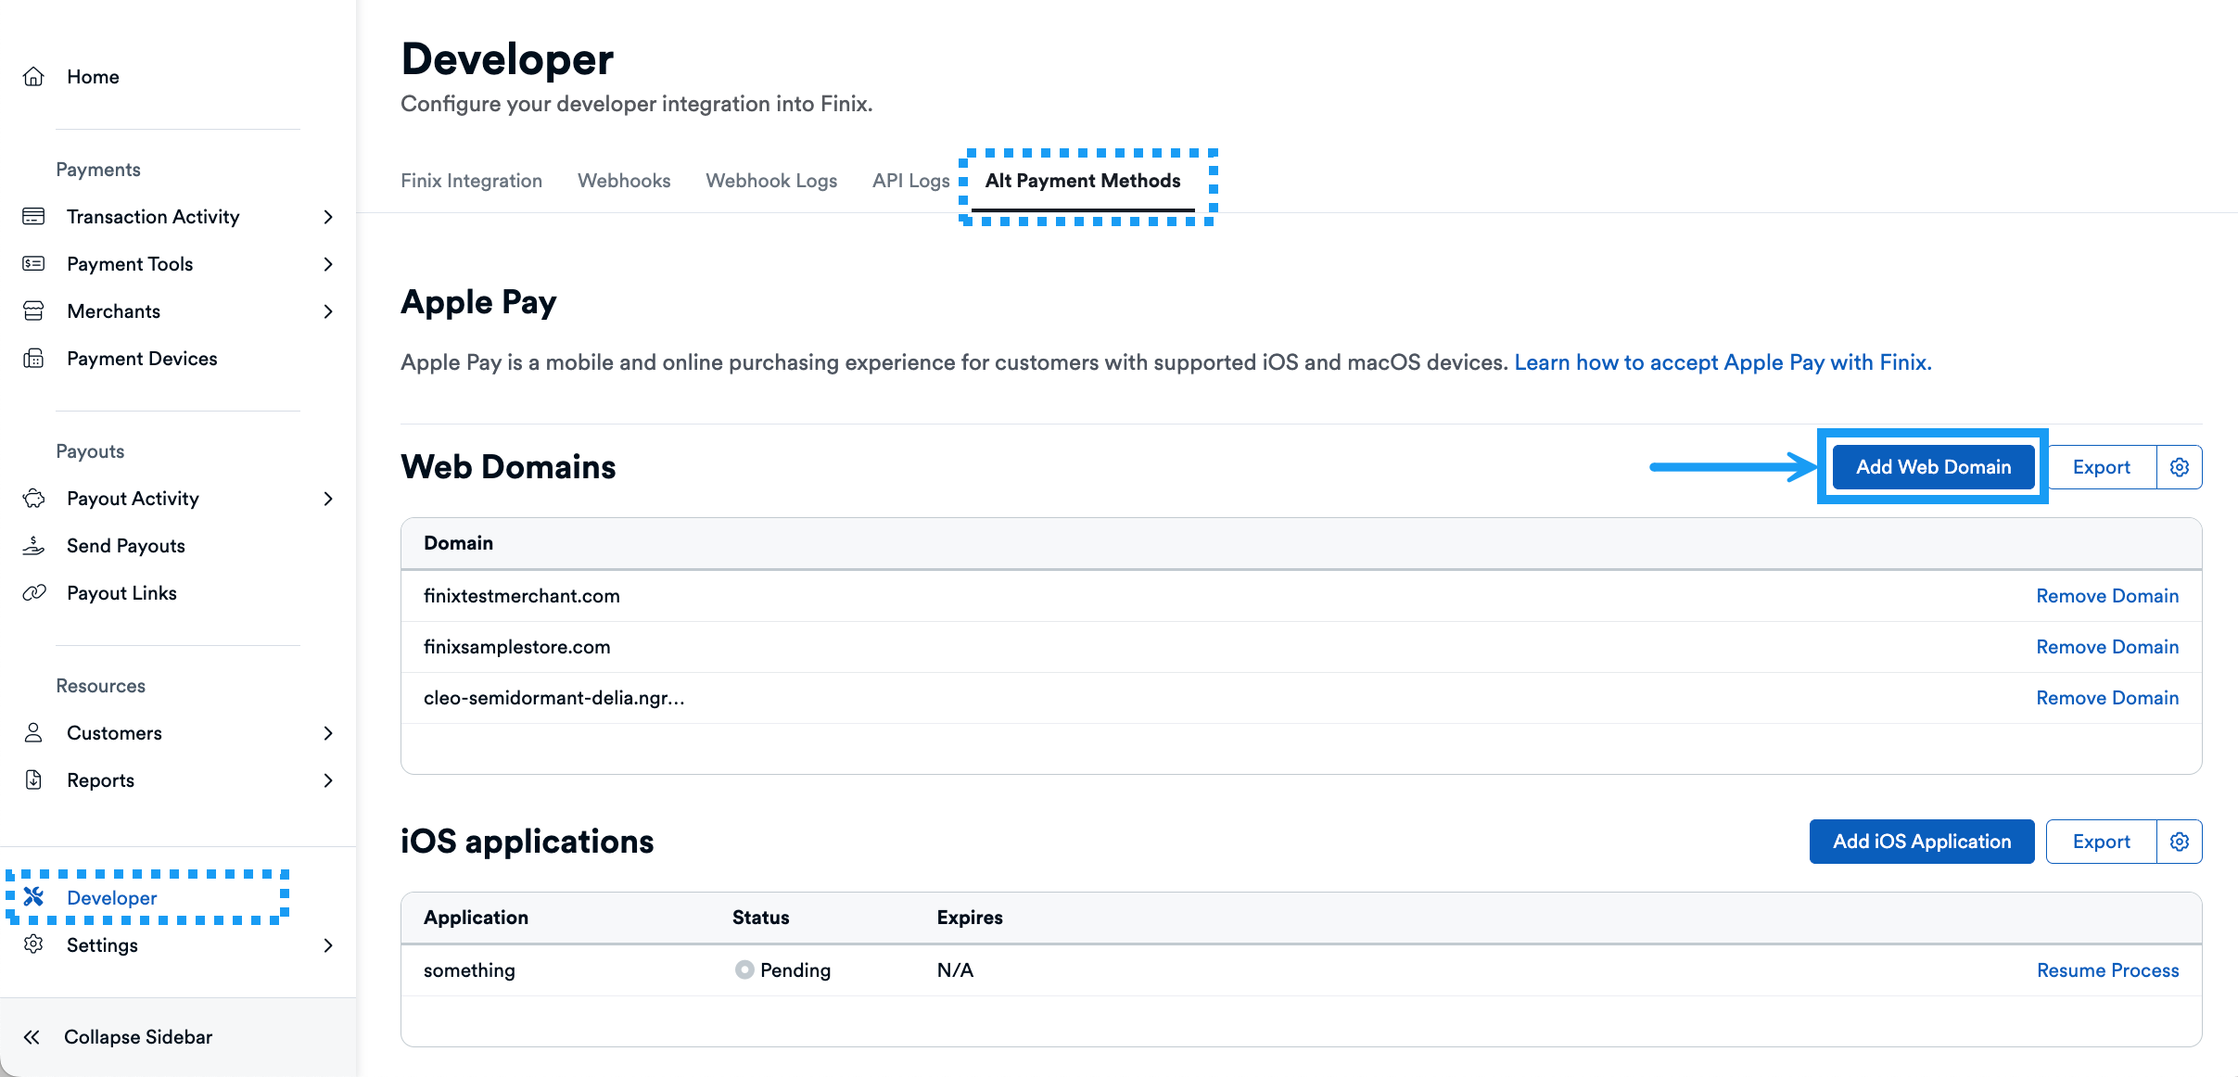
Task: Open Learn how to accept Apple Pay link
Action: (1723, 362)
